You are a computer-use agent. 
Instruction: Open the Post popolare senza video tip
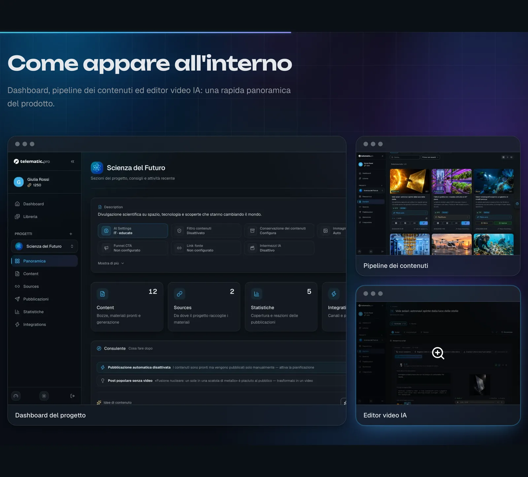coord(221,381)
